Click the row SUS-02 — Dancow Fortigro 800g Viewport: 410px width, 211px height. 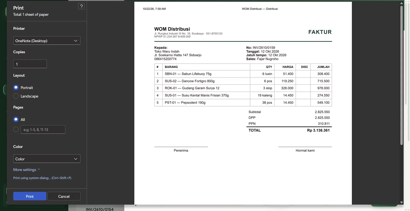point(243,81)
